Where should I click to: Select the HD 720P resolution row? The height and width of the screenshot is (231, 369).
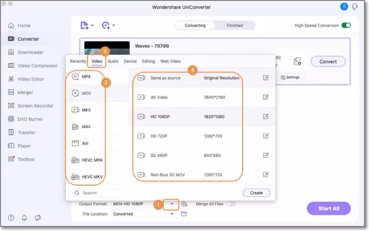click(202, 136)
